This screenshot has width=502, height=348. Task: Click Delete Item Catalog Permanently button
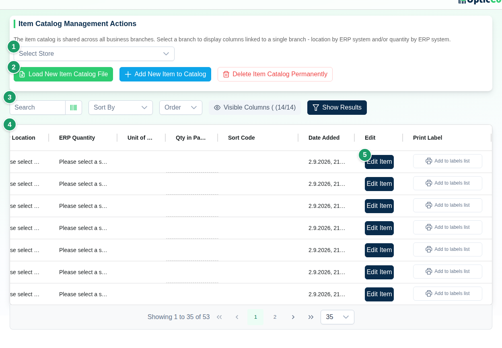click(275, 74)
